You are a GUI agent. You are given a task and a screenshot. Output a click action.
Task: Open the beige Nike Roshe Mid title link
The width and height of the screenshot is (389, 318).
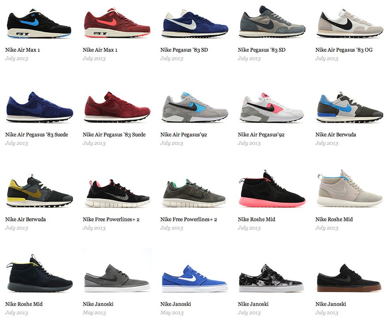click(334, 219)
